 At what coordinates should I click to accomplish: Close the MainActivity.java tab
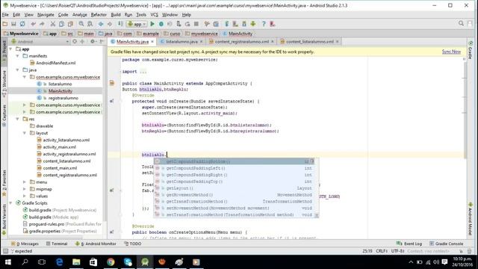[152, 42]
